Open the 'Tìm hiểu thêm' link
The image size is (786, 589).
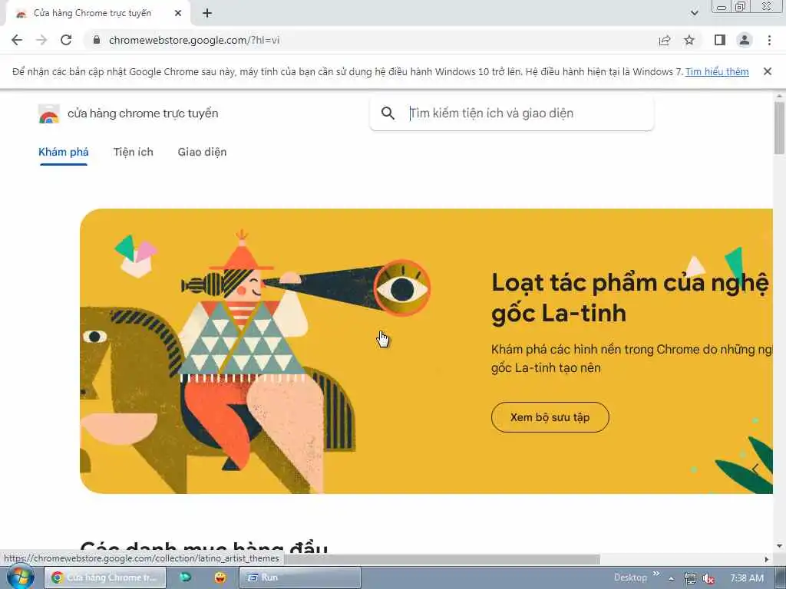click(717, 71)
